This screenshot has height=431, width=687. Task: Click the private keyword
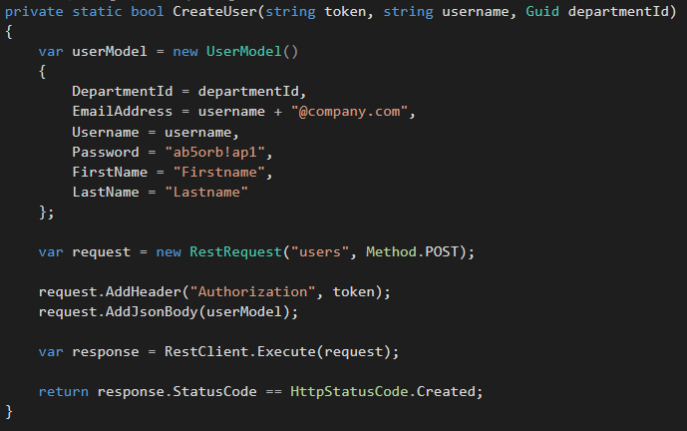pyautogui.click(x=34, y=11)
